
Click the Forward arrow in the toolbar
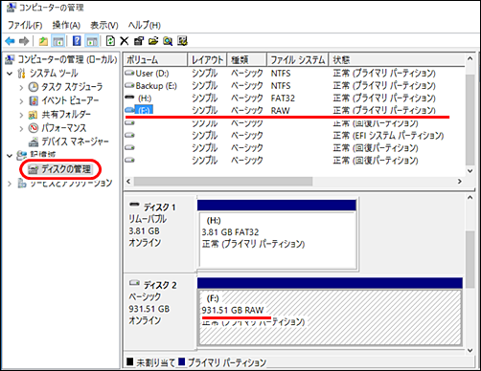[24, 41]
